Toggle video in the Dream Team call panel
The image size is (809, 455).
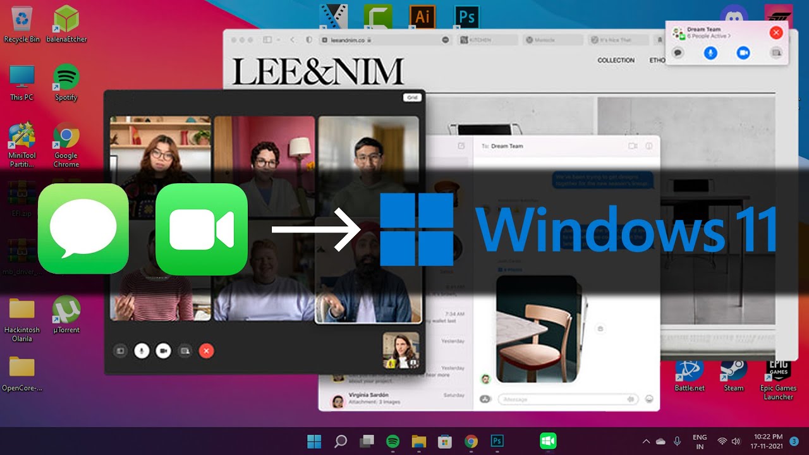tap(743, 53)
